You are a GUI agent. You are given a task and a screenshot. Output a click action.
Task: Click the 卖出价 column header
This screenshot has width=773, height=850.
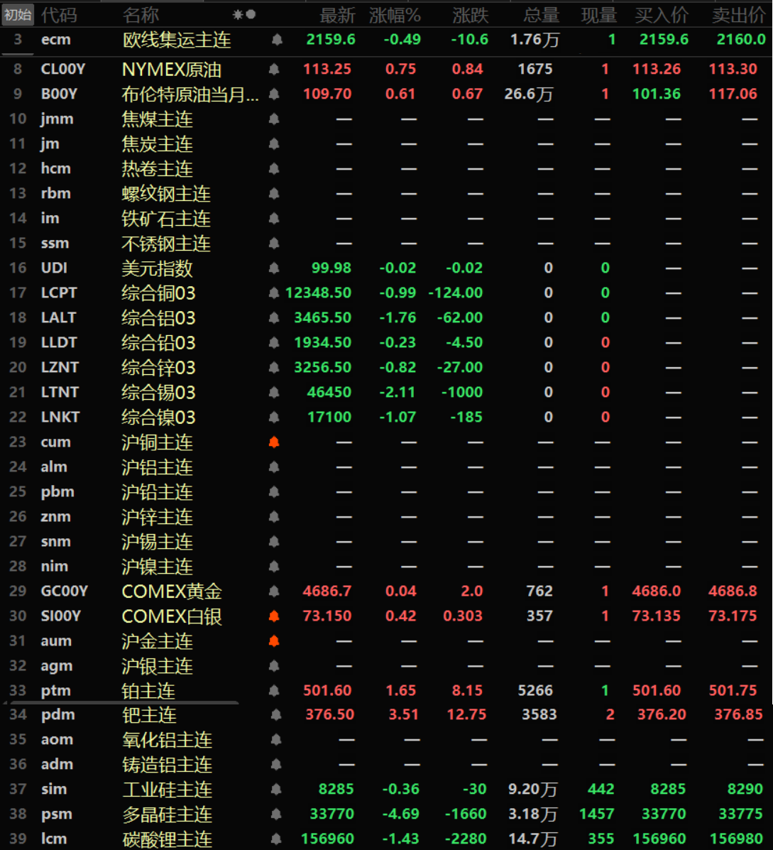tap(738, 15)
